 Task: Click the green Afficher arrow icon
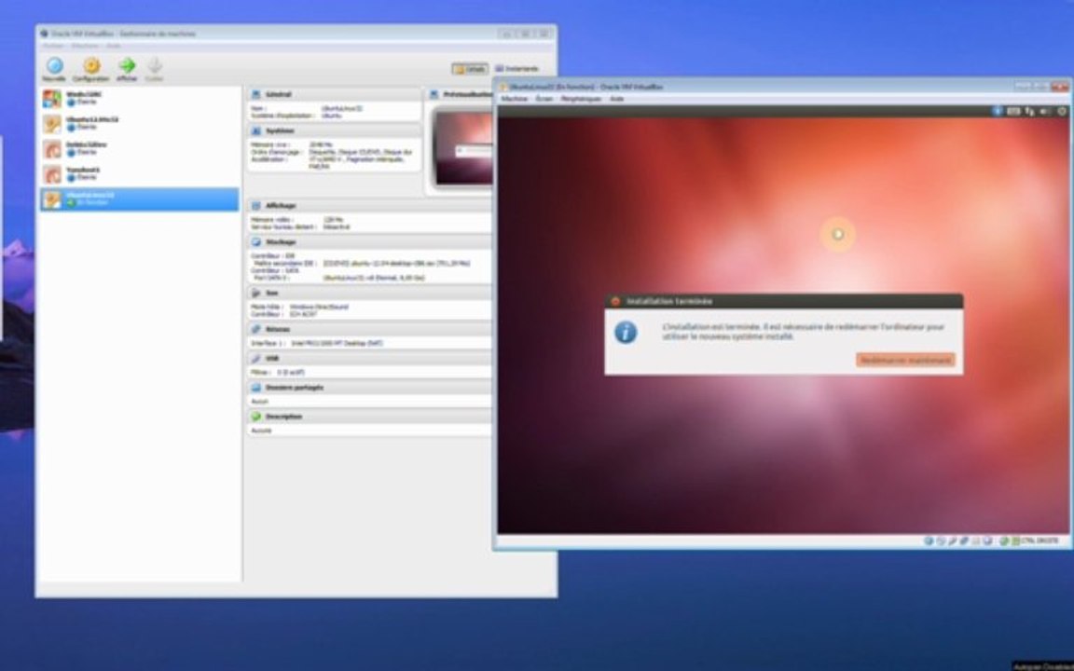point(127,66)
